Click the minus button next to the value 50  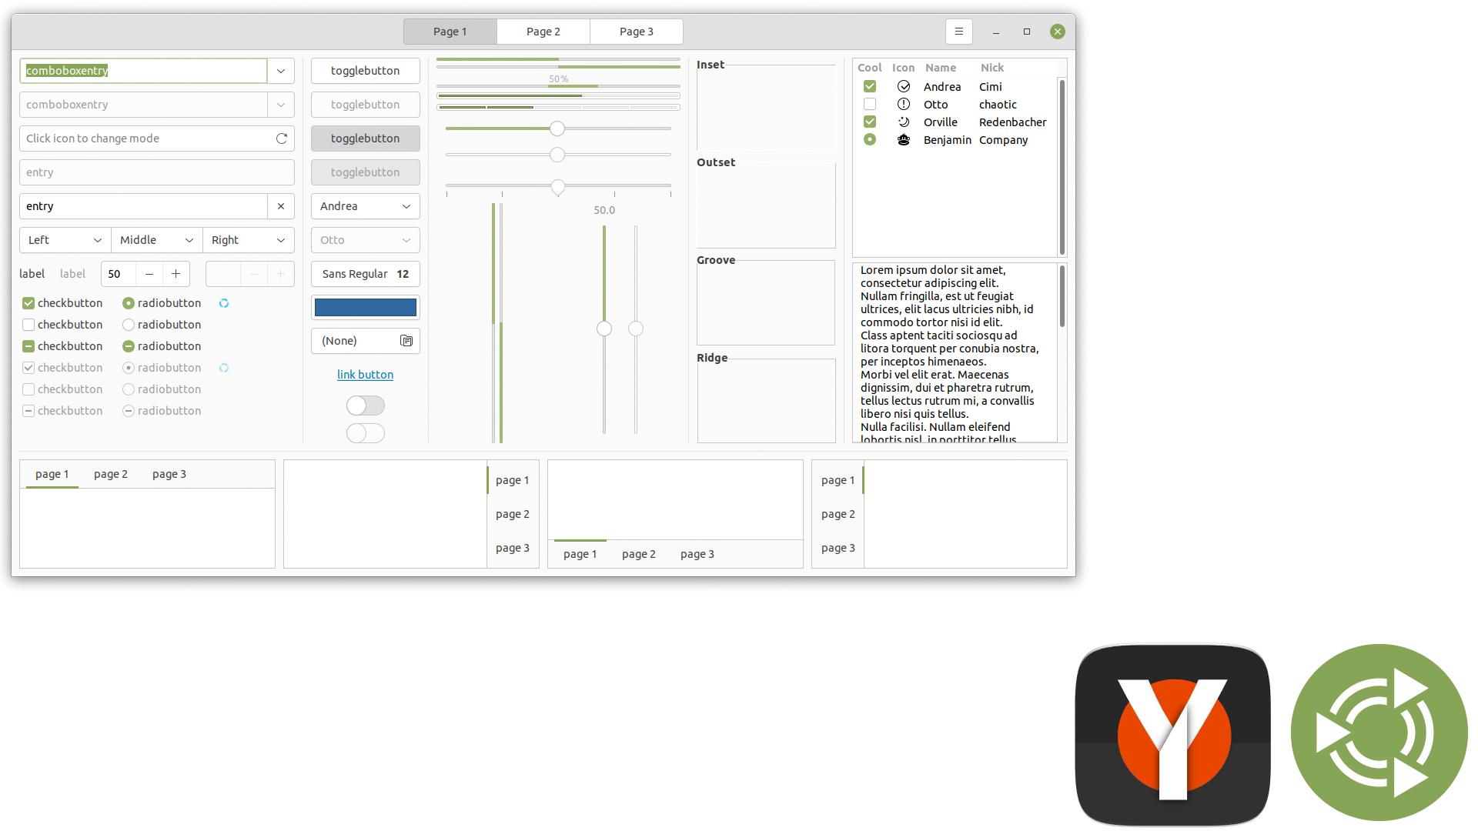[x=149, y=274]
